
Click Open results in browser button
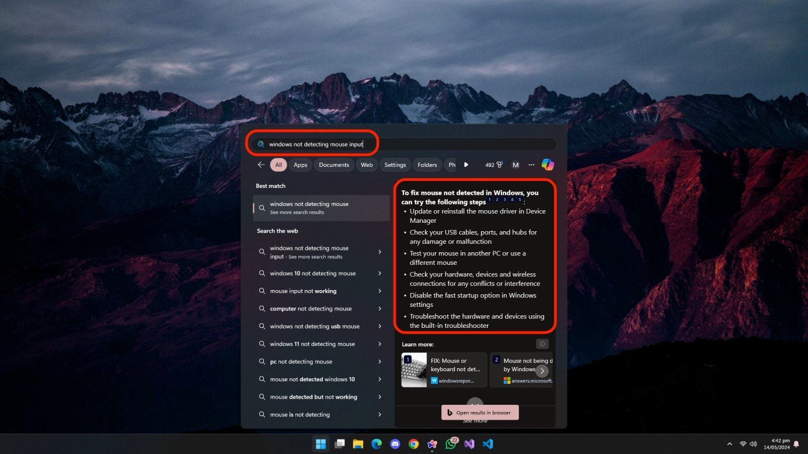click(x=480, y=413)
